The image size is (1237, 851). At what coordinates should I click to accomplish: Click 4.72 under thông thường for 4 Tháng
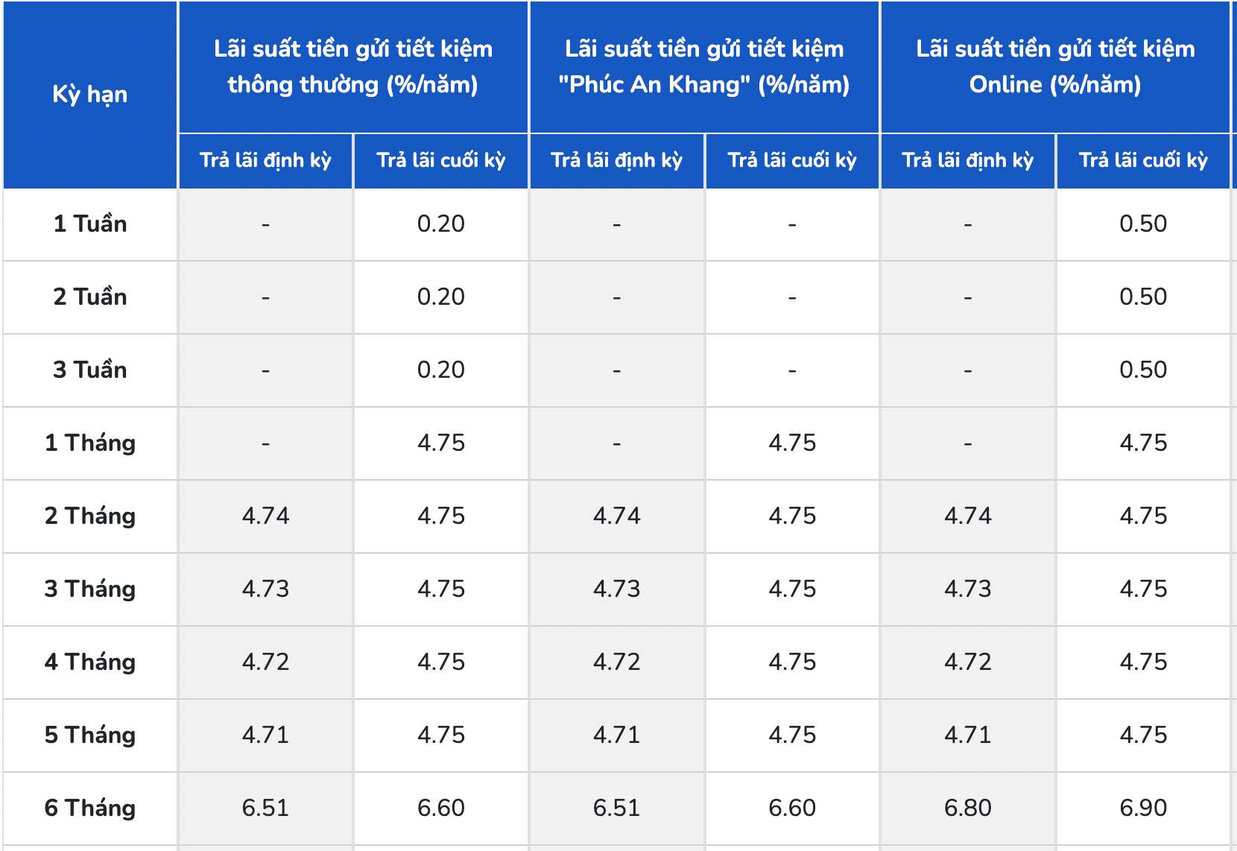(265, 662)
